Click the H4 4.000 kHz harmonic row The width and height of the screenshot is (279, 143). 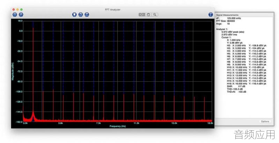pos(247,51)
